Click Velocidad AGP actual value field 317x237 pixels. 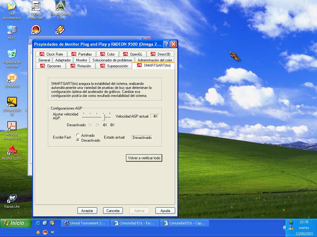tap(155, 116)
